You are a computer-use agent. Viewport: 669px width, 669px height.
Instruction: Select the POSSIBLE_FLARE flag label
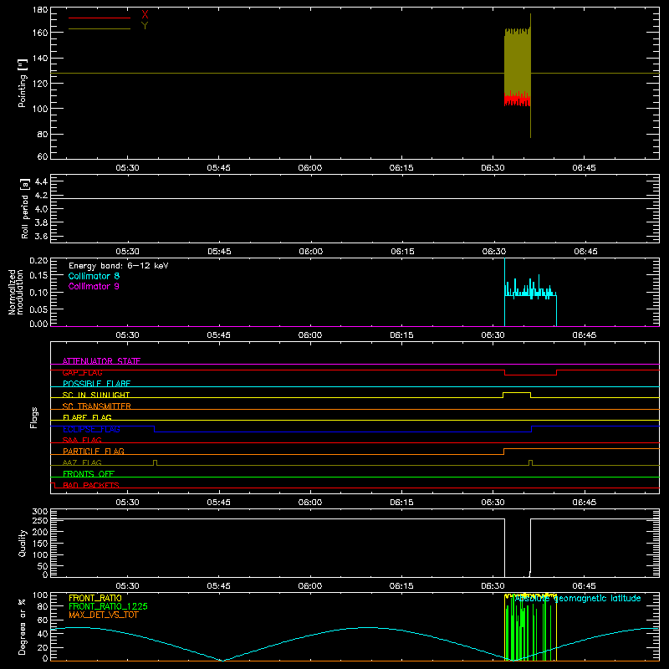tap(96, 384)
